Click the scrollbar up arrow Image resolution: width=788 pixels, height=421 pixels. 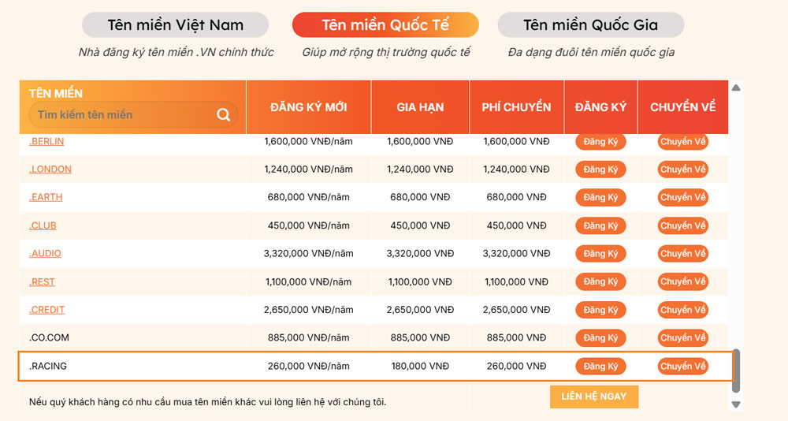[x=736, y=88]
